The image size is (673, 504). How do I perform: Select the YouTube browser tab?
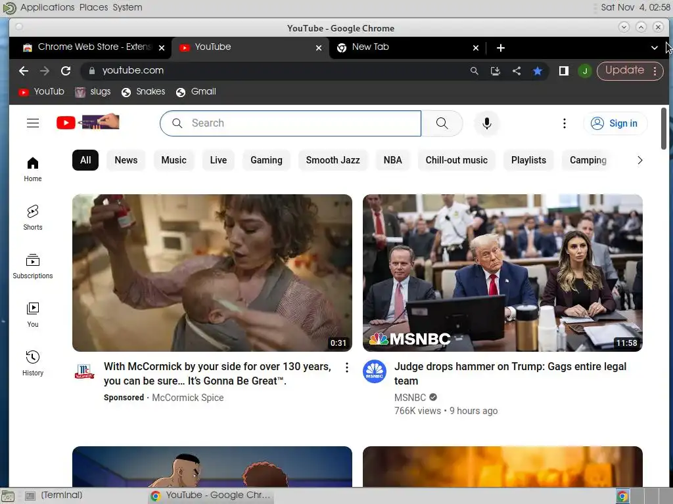pyautogui.click(x=250, y=47)
